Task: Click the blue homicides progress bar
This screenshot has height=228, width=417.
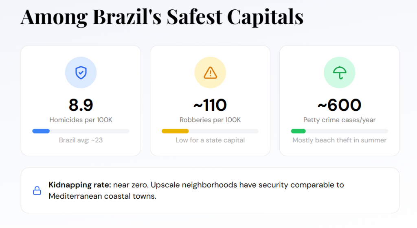Action: click(x=41, y=131)
